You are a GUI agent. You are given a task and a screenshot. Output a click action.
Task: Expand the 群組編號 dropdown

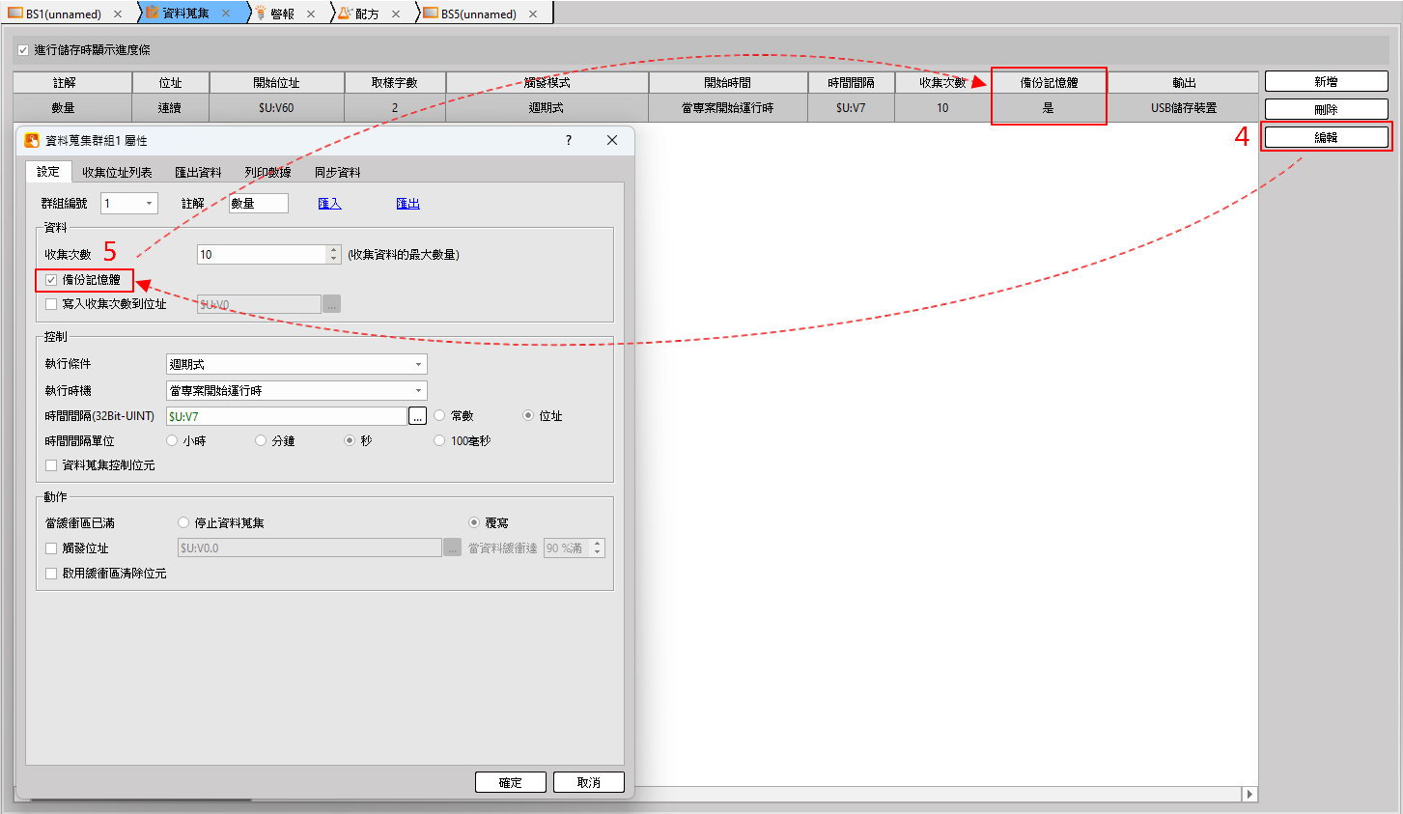[149, 204]
